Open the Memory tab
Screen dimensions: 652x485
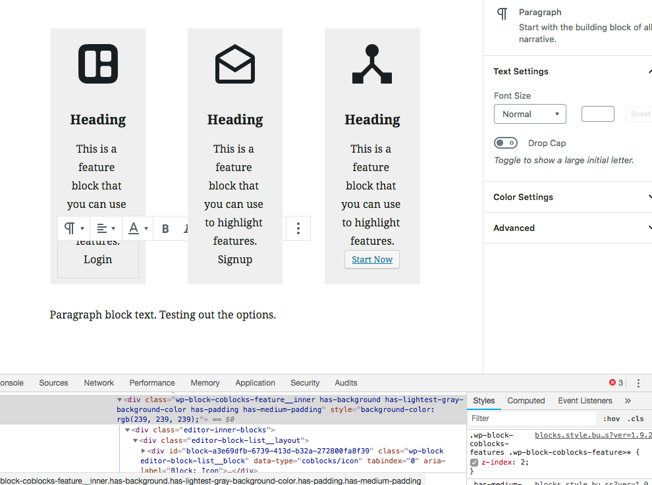(x=205, y=383)
